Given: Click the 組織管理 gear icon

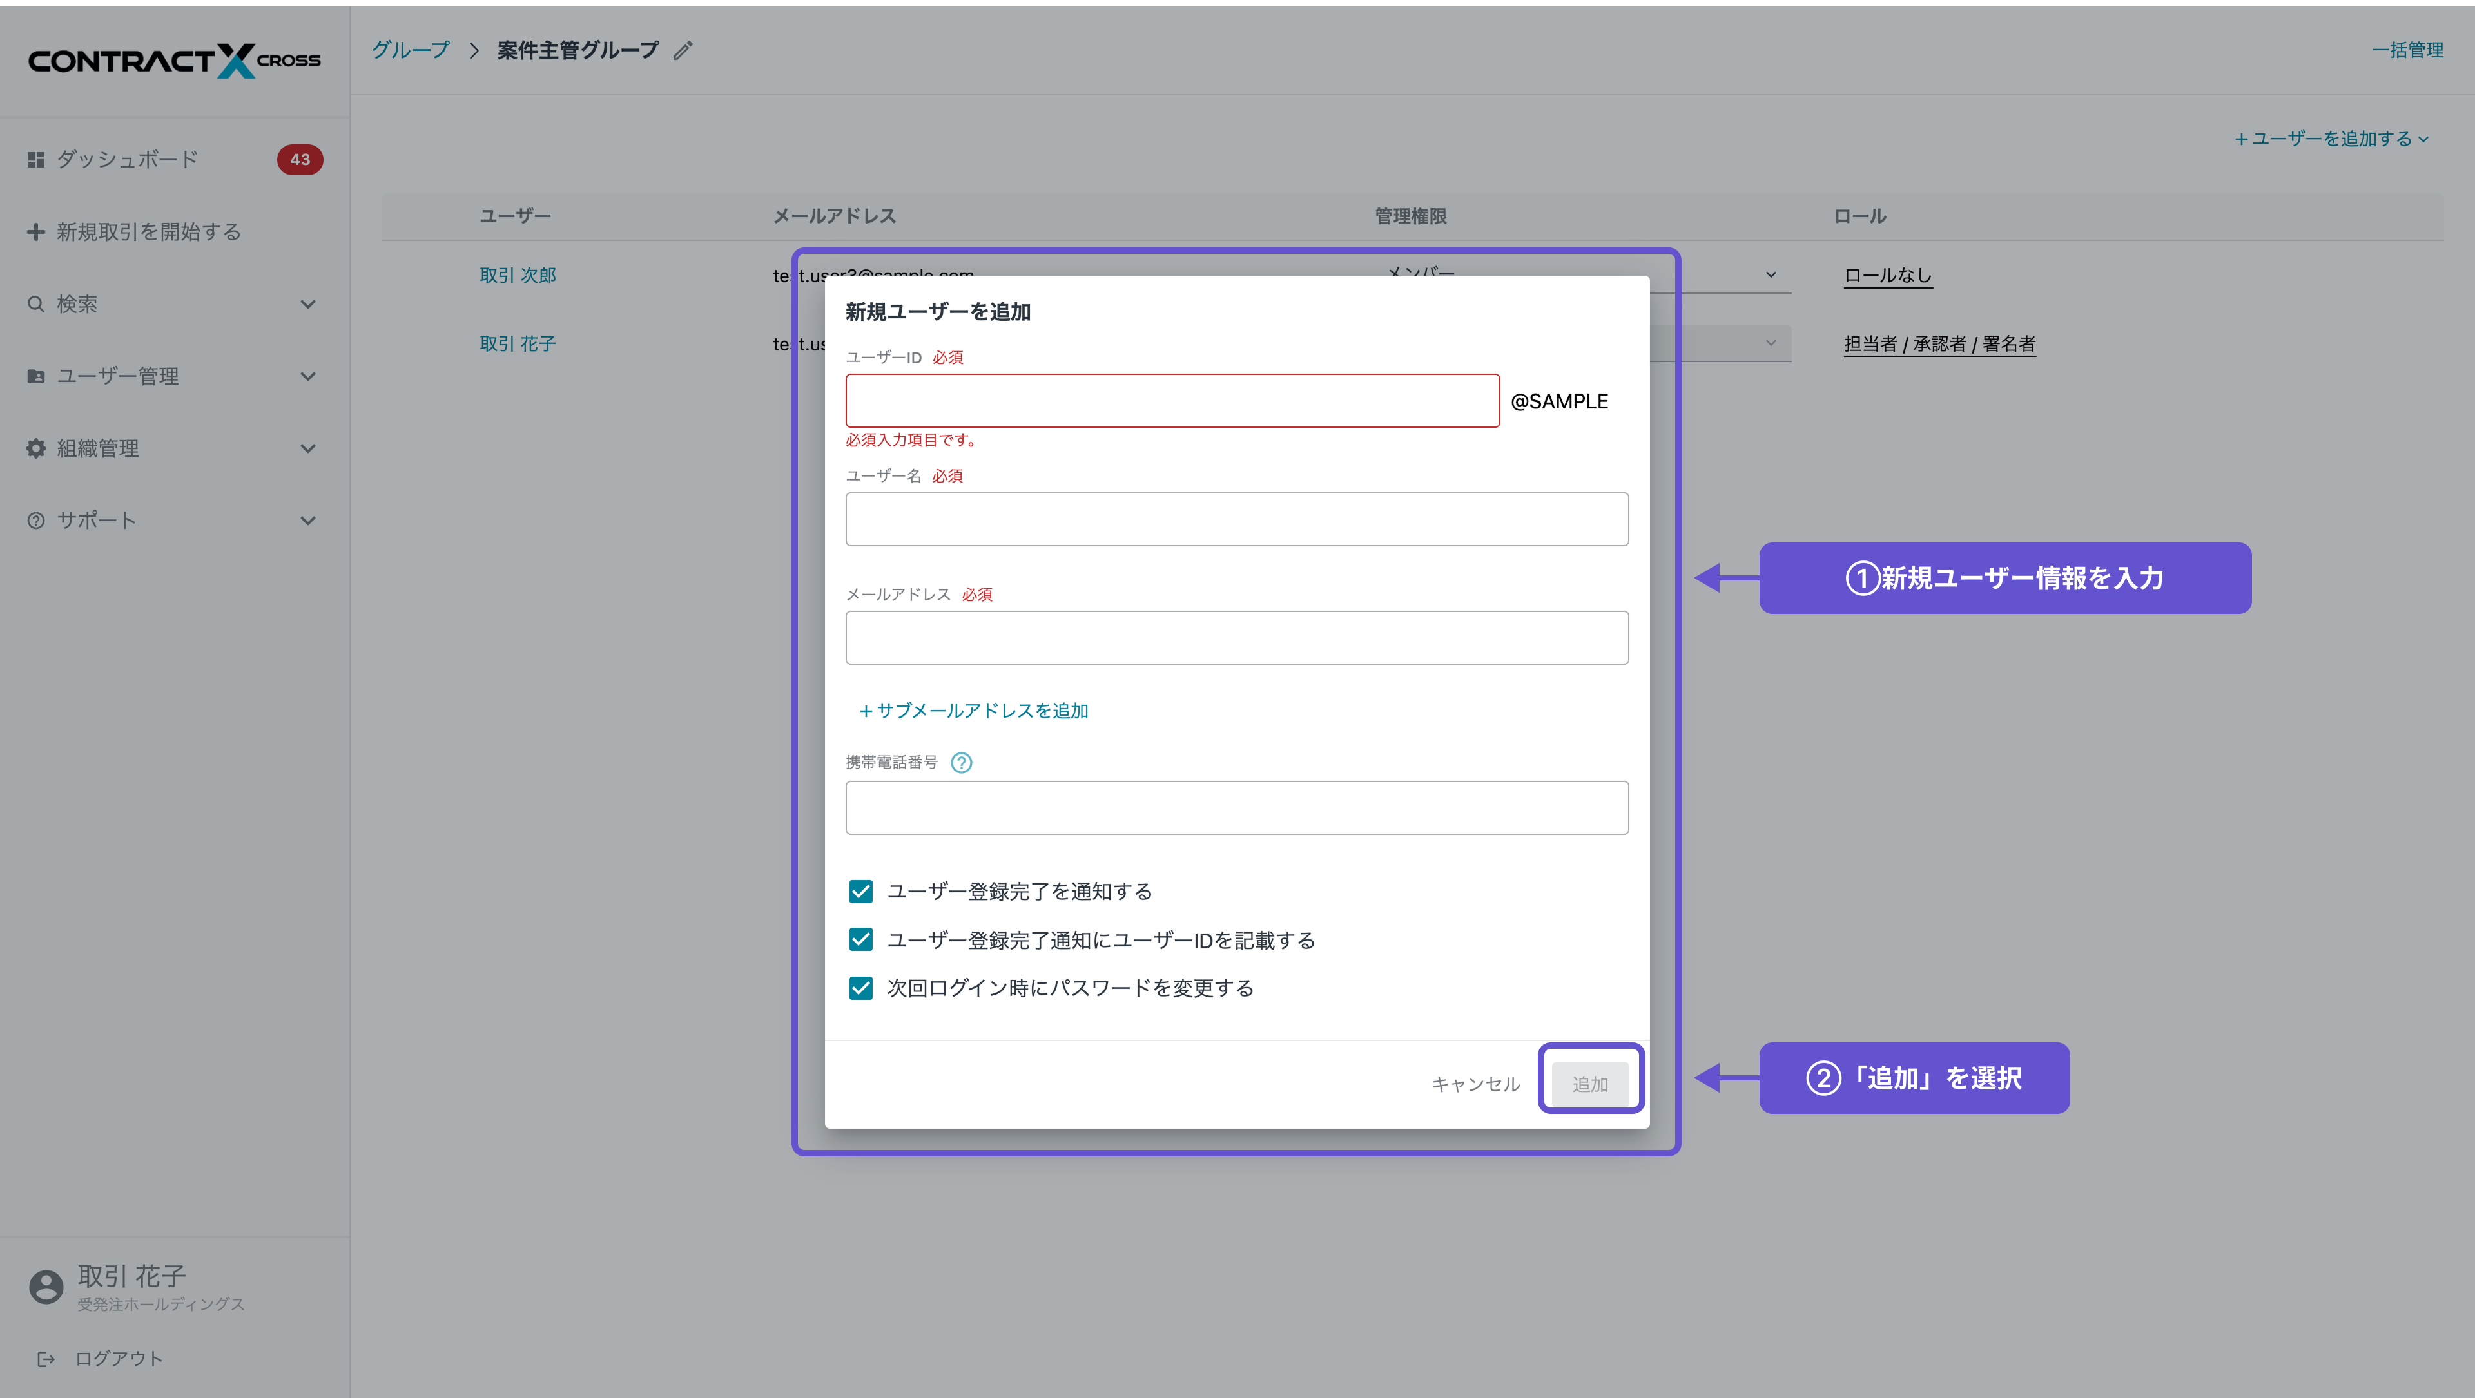Looking at the screenshot, I should 35,448.
